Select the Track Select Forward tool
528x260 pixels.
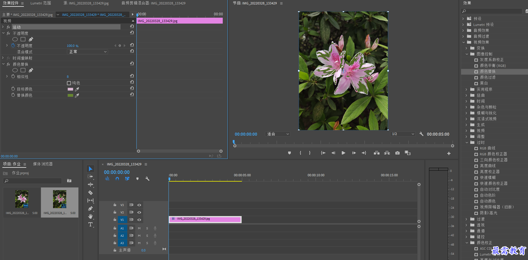pyautogui.click(x=90, y=177)
